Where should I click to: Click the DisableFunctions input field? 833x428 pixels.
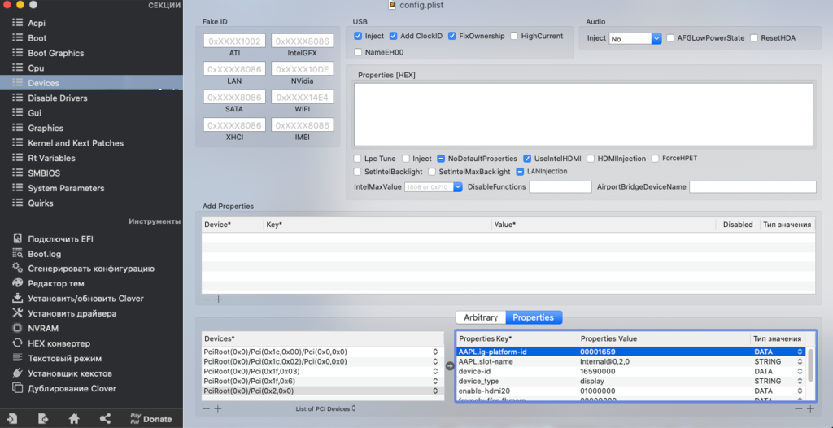(560, 187)
